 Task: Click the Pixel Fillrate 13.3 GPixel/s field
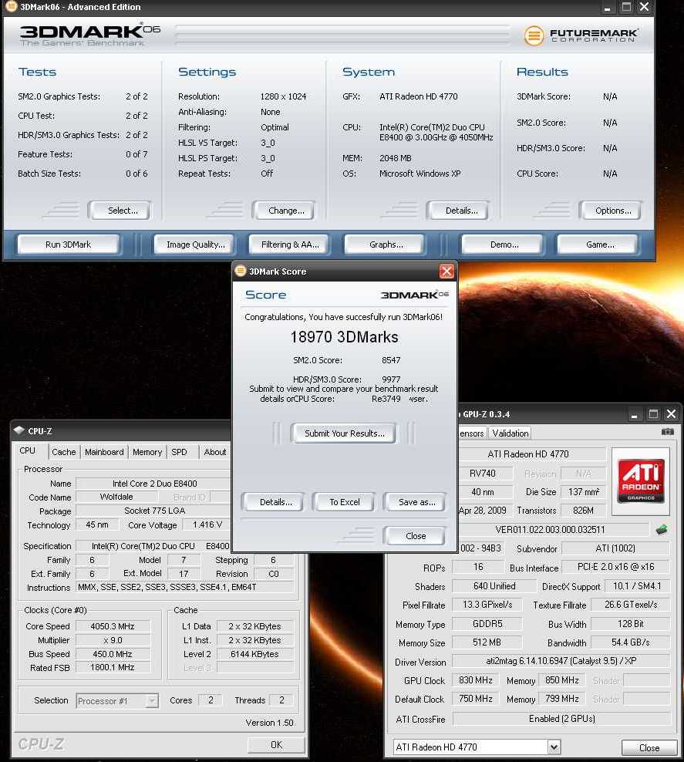click(487, 605)
